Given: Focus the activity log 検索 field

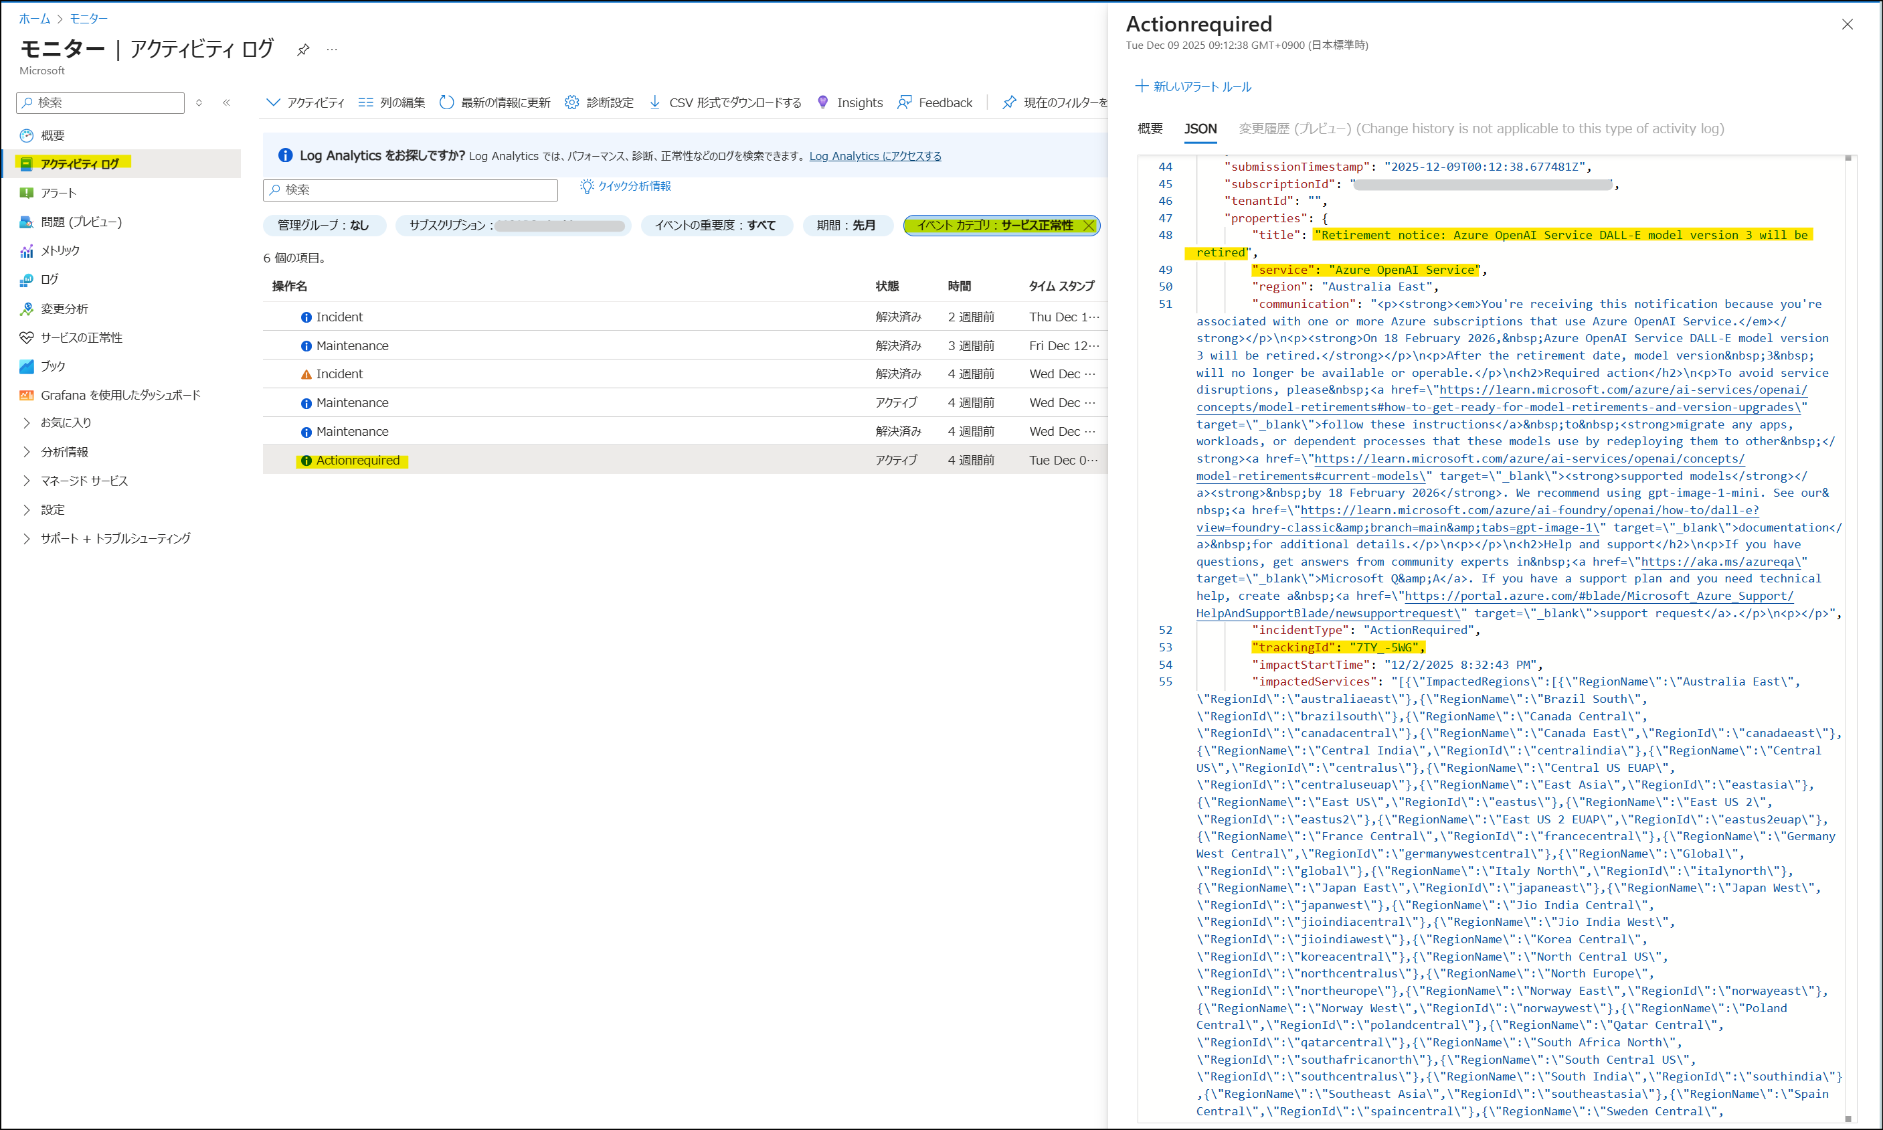Looking at the screenshot, I should coord(410,189).
